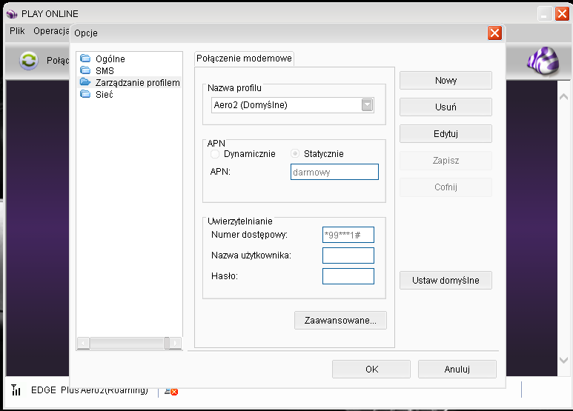This screenshot has height=411, width=573.
Task: Click the green Połącz connect icon
Action: pos(28,61)
